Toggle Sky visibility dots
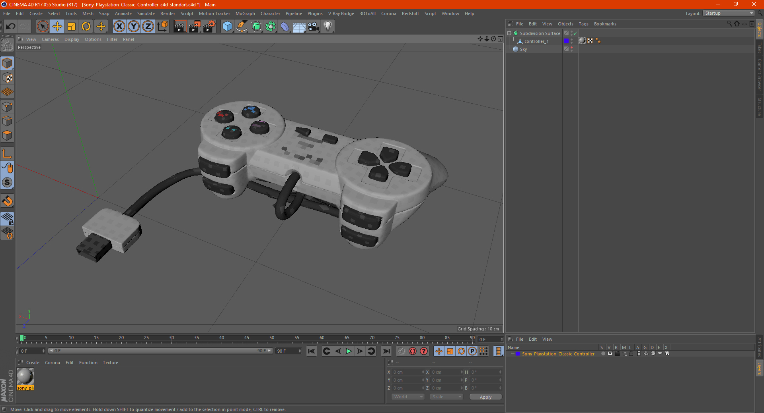 (x=572, y=49)
